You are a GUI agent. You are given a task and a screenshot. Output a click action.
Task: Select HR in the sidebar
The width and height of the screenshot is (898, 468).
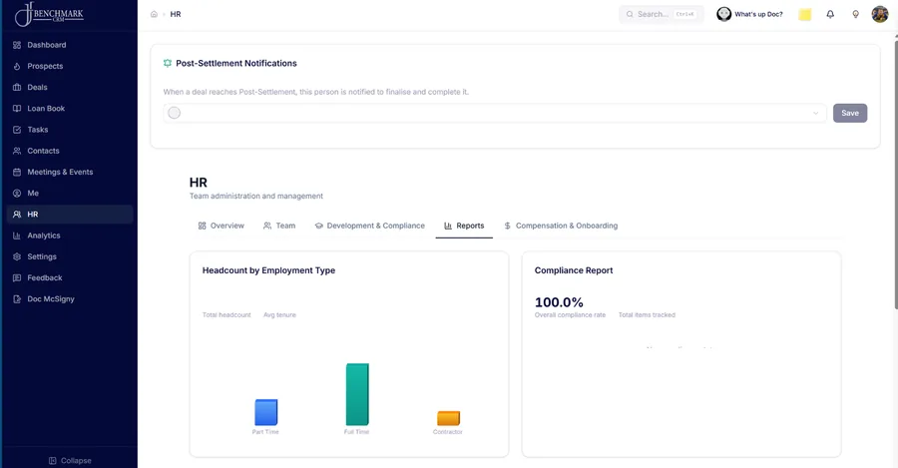pos(70,215)
